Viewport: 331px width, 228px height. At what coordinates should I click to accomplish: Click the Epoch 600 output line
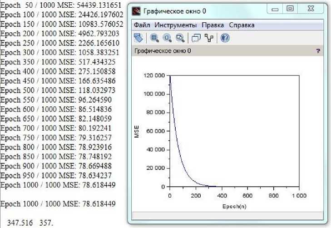click(56, 109)
